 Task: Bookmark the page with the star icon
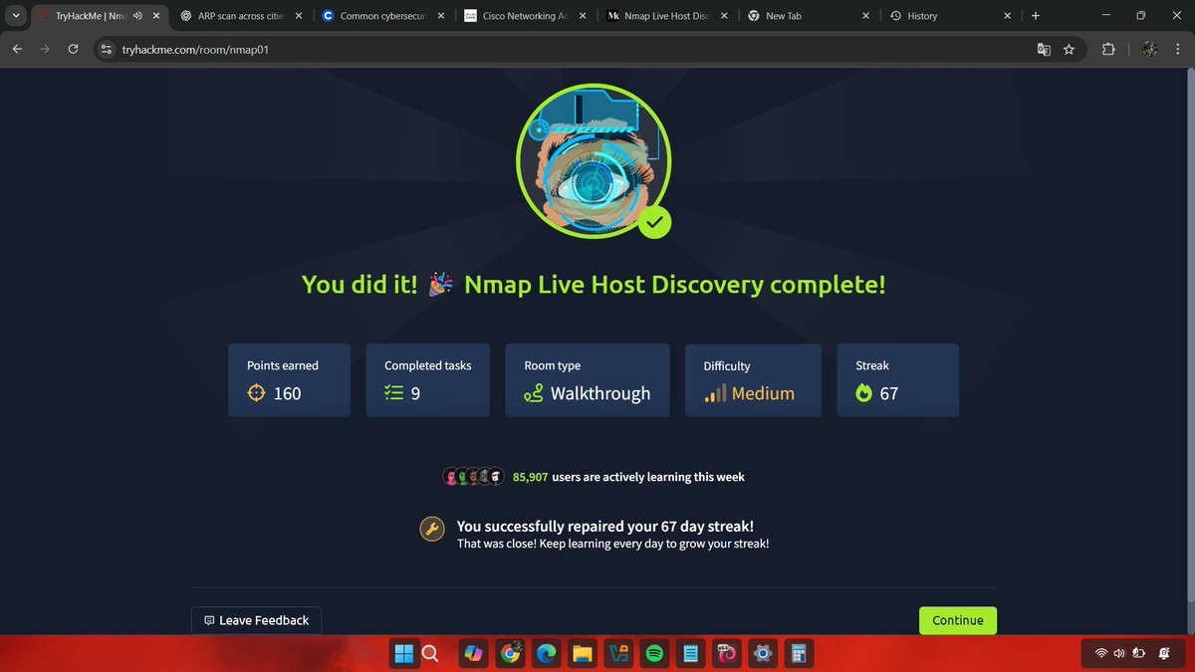[1069, 48]
